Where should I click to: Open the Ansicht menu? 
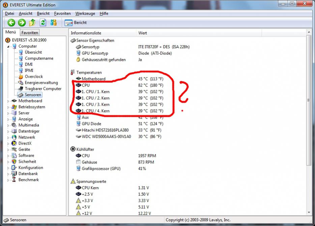pos(26,14)
